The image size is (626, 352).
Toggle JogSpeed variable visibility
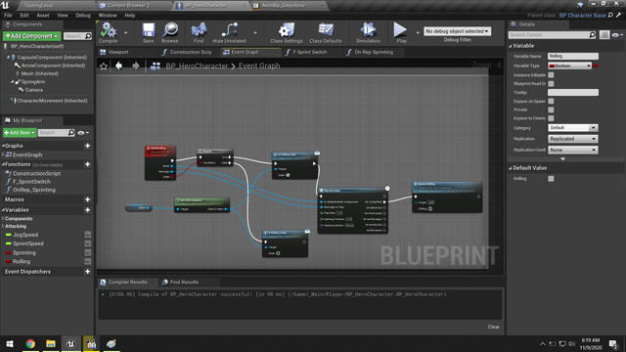(x=88, y=235)
